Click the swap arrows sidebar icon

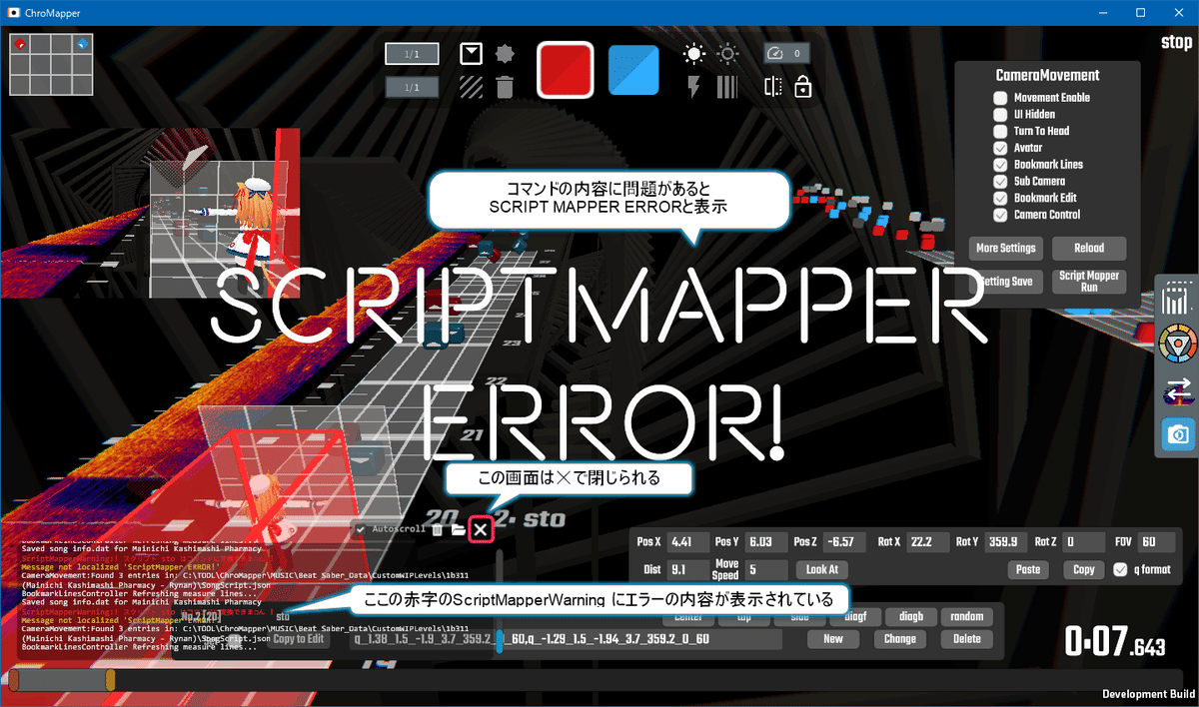click(1179, 393)
